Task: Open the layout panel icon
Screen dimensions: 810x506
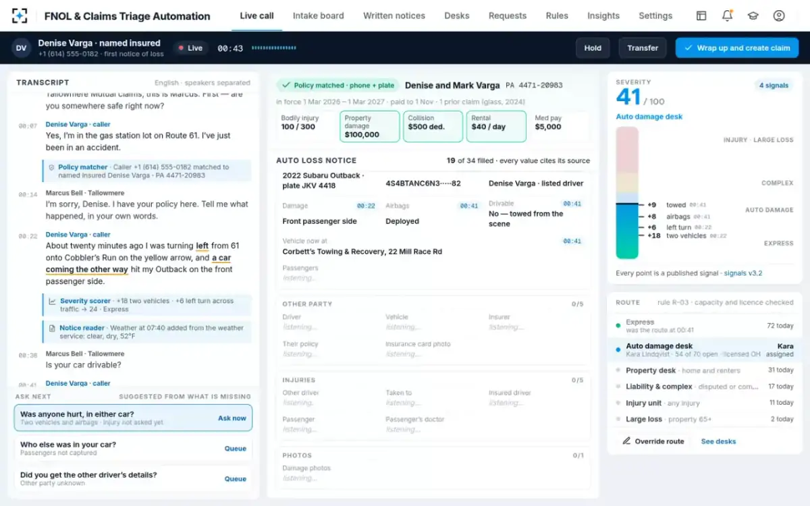Action: (x=701, y=16)
